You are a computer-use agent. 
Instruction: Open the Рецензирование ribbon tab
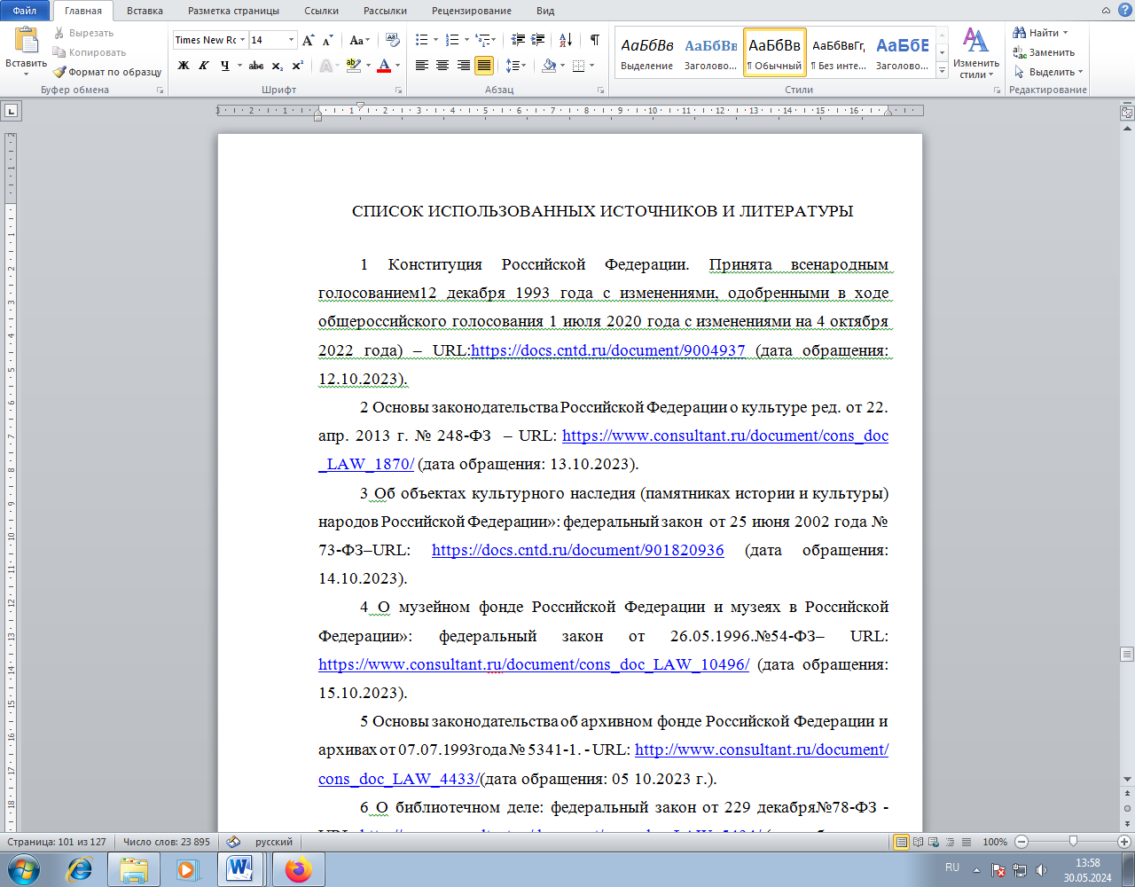point(471,11)
